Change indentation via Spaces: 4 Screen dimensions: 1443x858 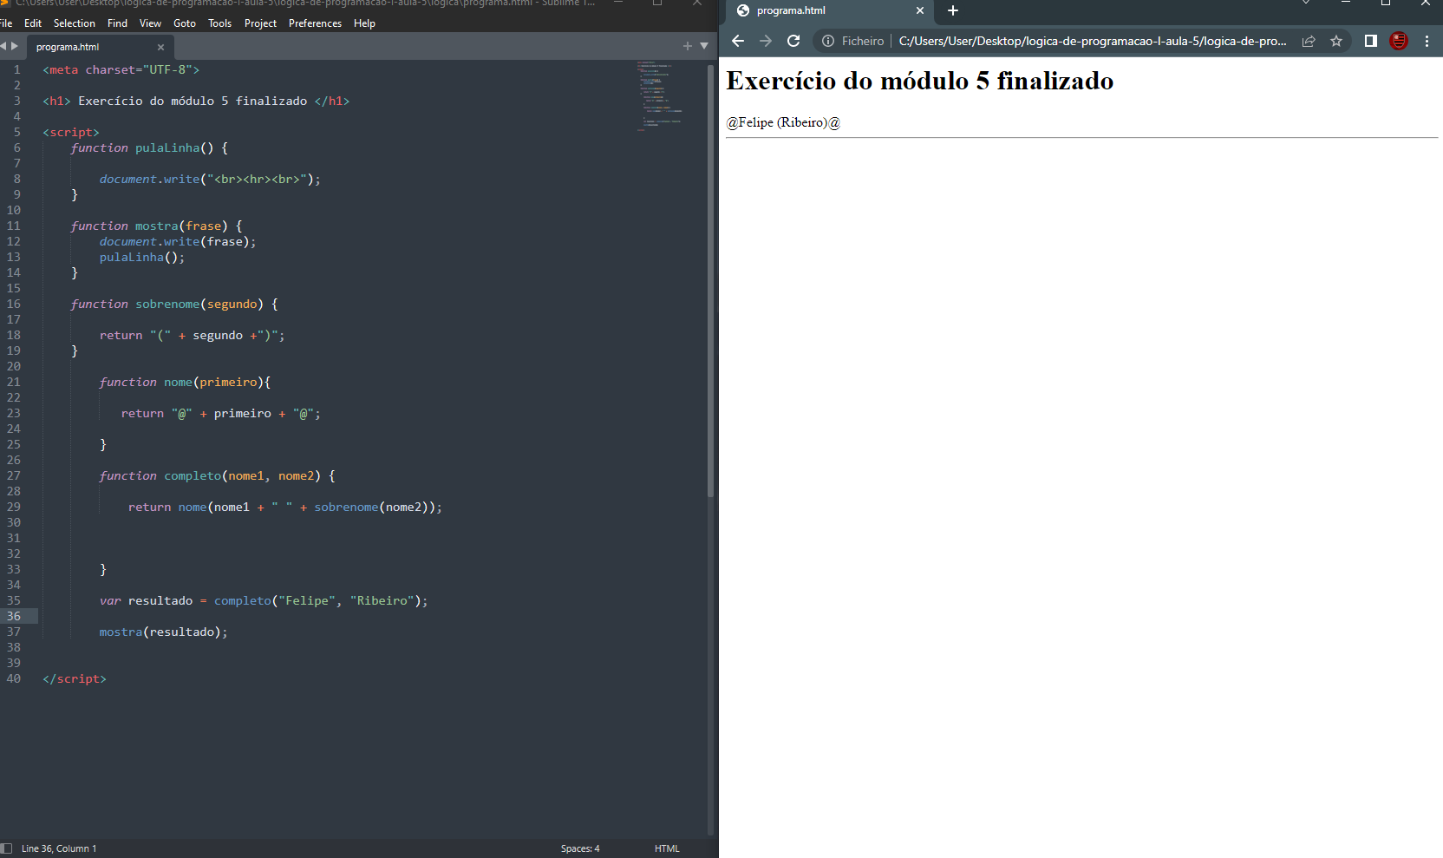[x=580, y=848]
